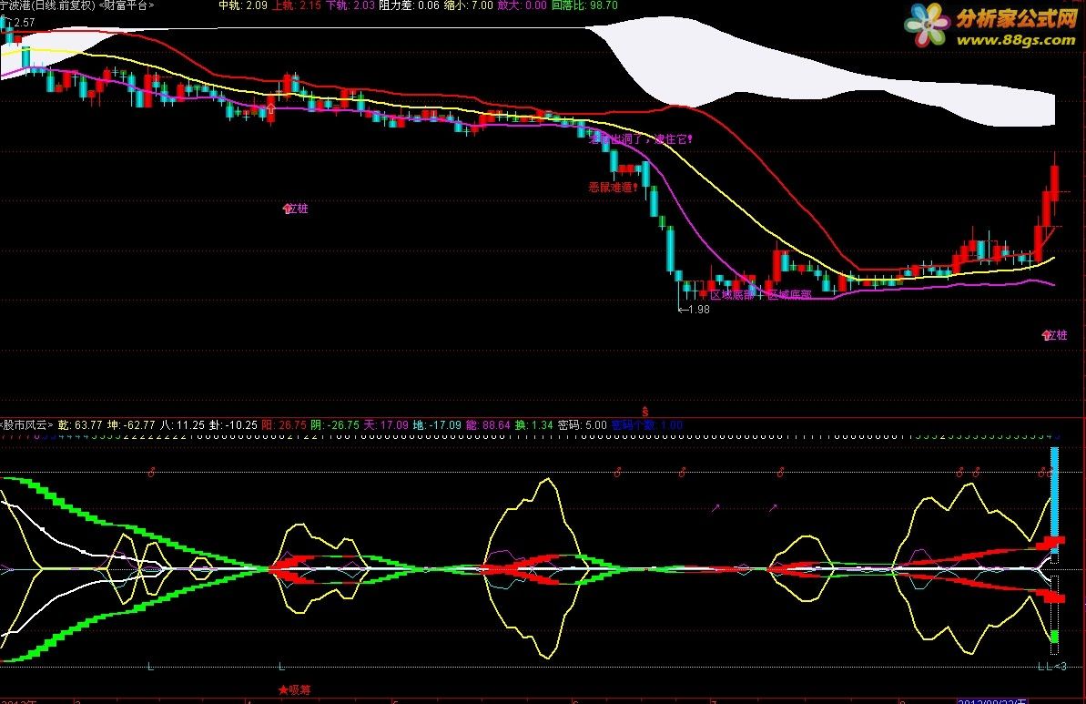Click the 中轨: 2.09 value

243,5
